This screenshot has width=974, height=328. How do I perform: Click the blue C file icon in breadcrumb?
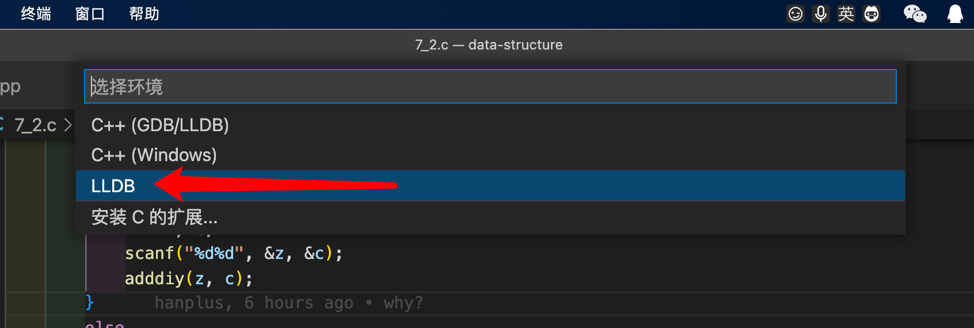coord(2,125)
